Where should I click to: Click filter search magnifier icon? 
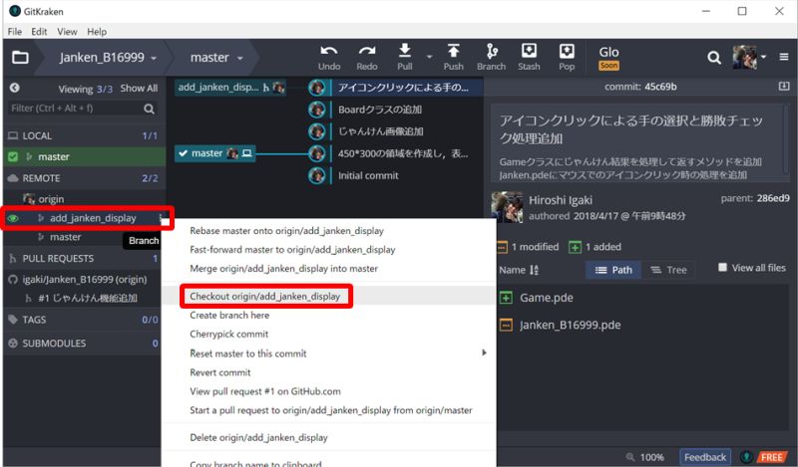pos(149,109)
